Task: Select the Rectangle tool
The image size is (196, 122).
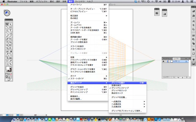Action: pyautogui.click(x=10, y=33)
